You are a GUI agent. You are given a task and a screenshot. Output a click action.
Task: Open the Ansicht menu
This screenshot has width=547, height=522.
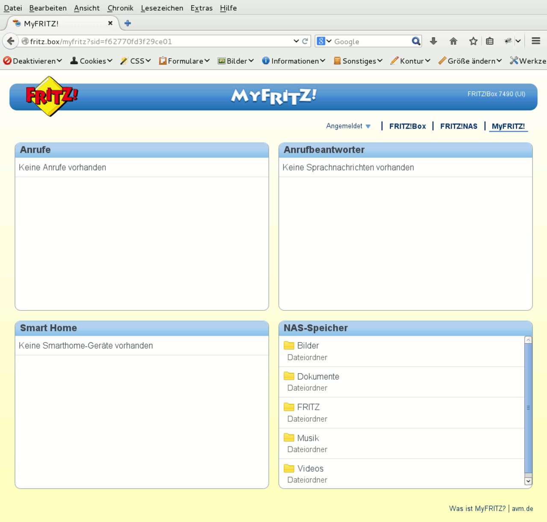pyautogui.click(x=87, y=8)
